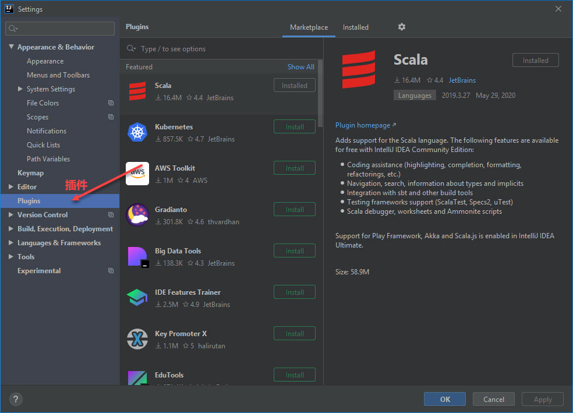Expand the Editor settings node
Screen dimensions: 573x413
pos(11,187)
